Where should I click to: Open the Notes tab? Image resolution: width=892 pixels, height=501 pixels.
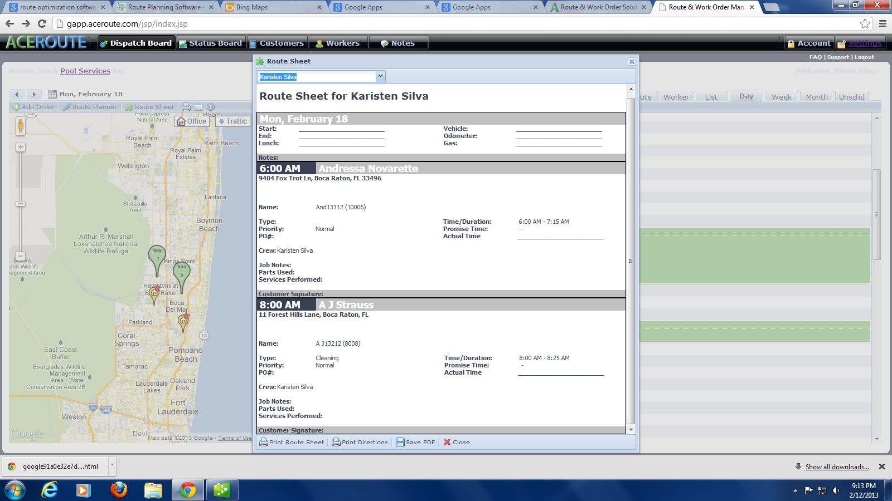point(398,43)
